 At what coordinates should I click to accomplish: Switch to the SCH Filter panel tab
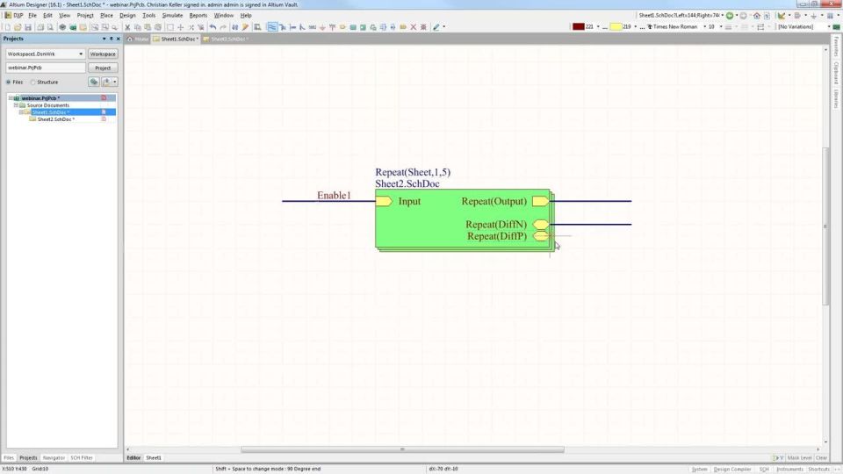click(82, 458)
